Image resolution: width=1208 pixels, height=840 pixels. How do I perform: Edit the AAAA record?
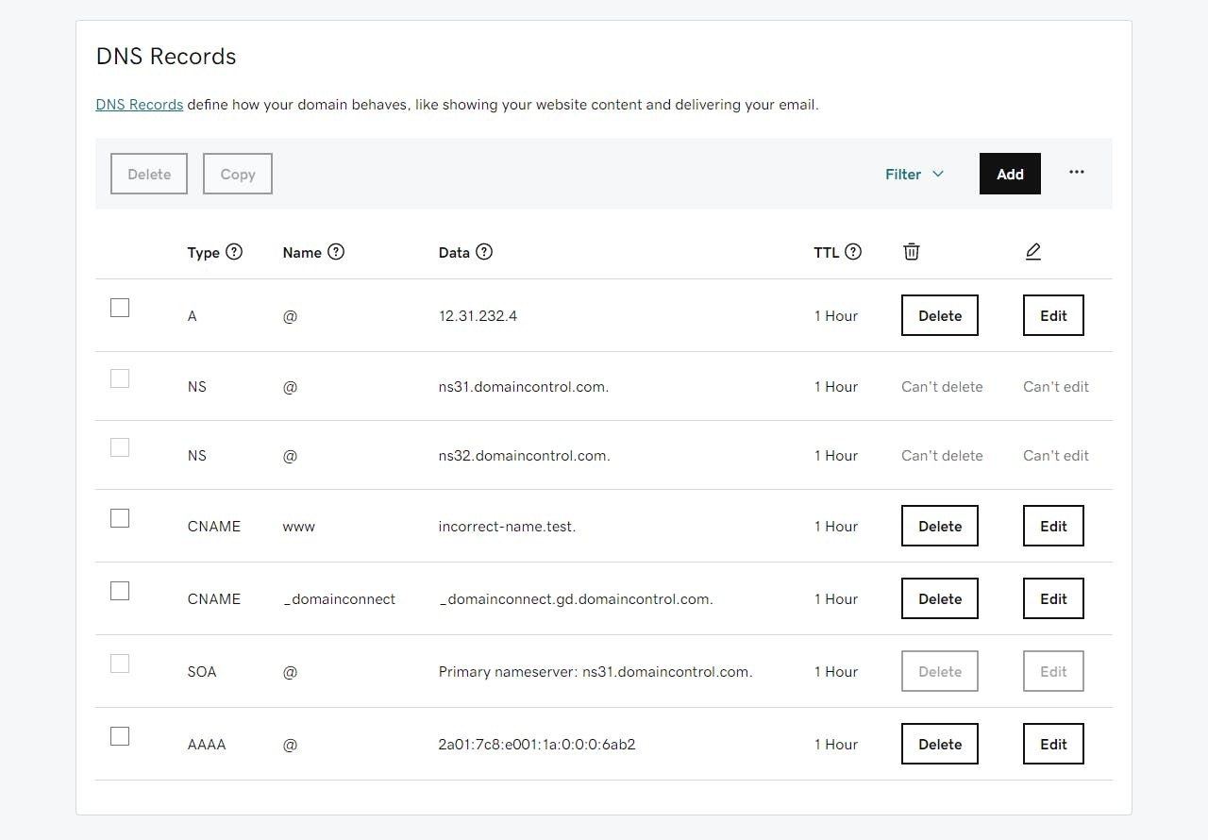(1053, 745)
